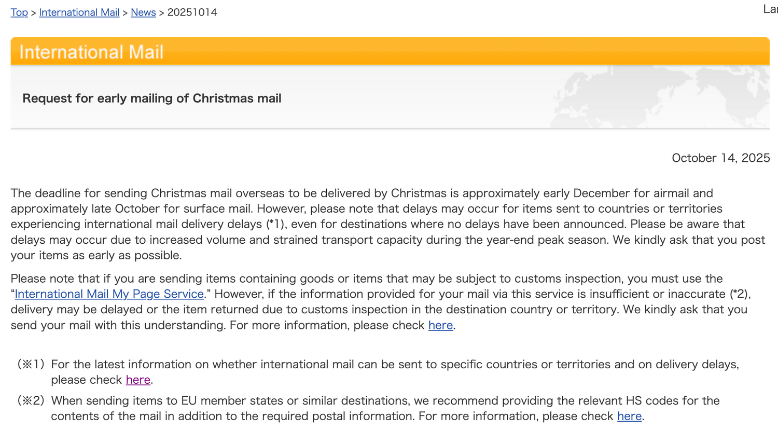Open the International Mail breadcrumb link
This screenshot has width=778, height=445.
(79, 12)
